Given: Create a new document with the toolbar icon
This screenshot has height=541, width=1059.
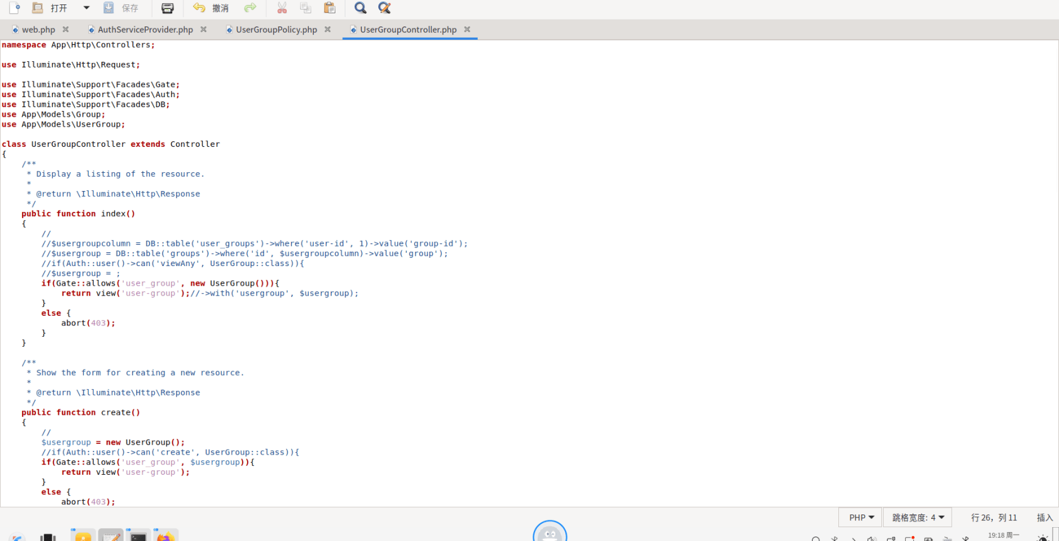Looking at the screenshot, I should [x=15, y=8].
